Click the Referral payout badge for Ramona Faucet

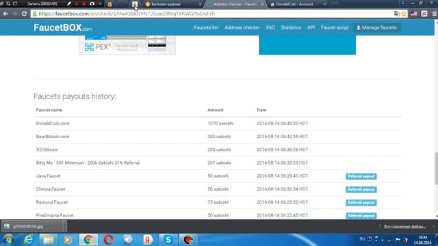click(x=361, y=202)
